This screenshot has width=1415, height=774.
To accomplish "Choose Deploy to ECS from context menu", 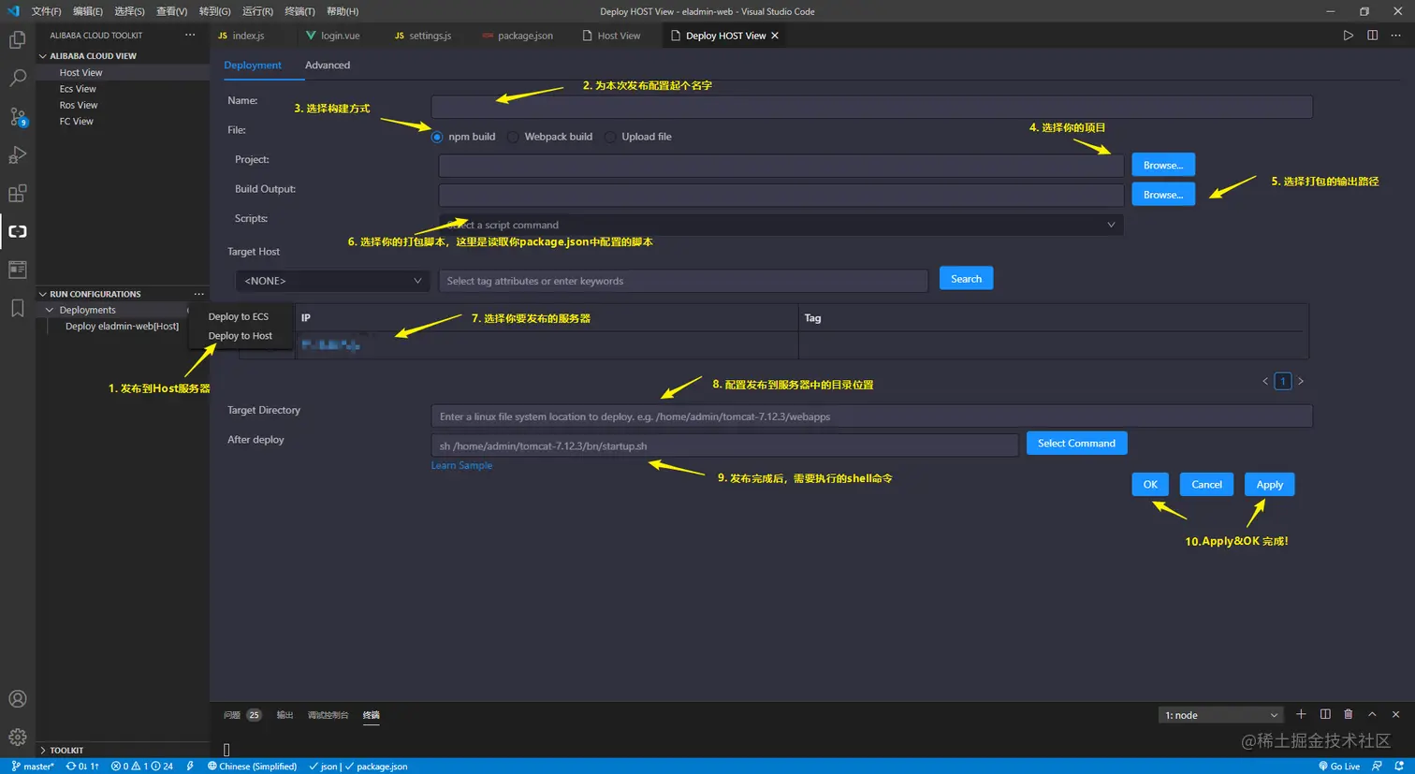I will [239, 316].
